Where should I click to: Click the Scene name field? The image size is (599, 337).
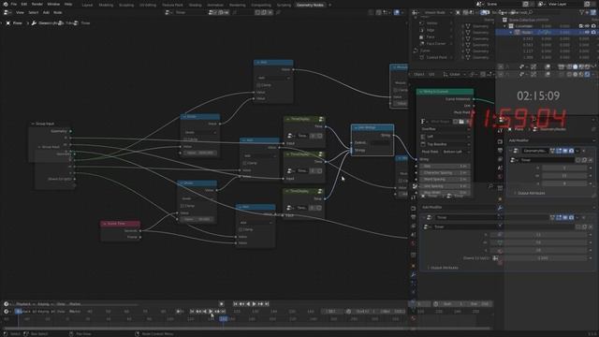coord(503,4)
